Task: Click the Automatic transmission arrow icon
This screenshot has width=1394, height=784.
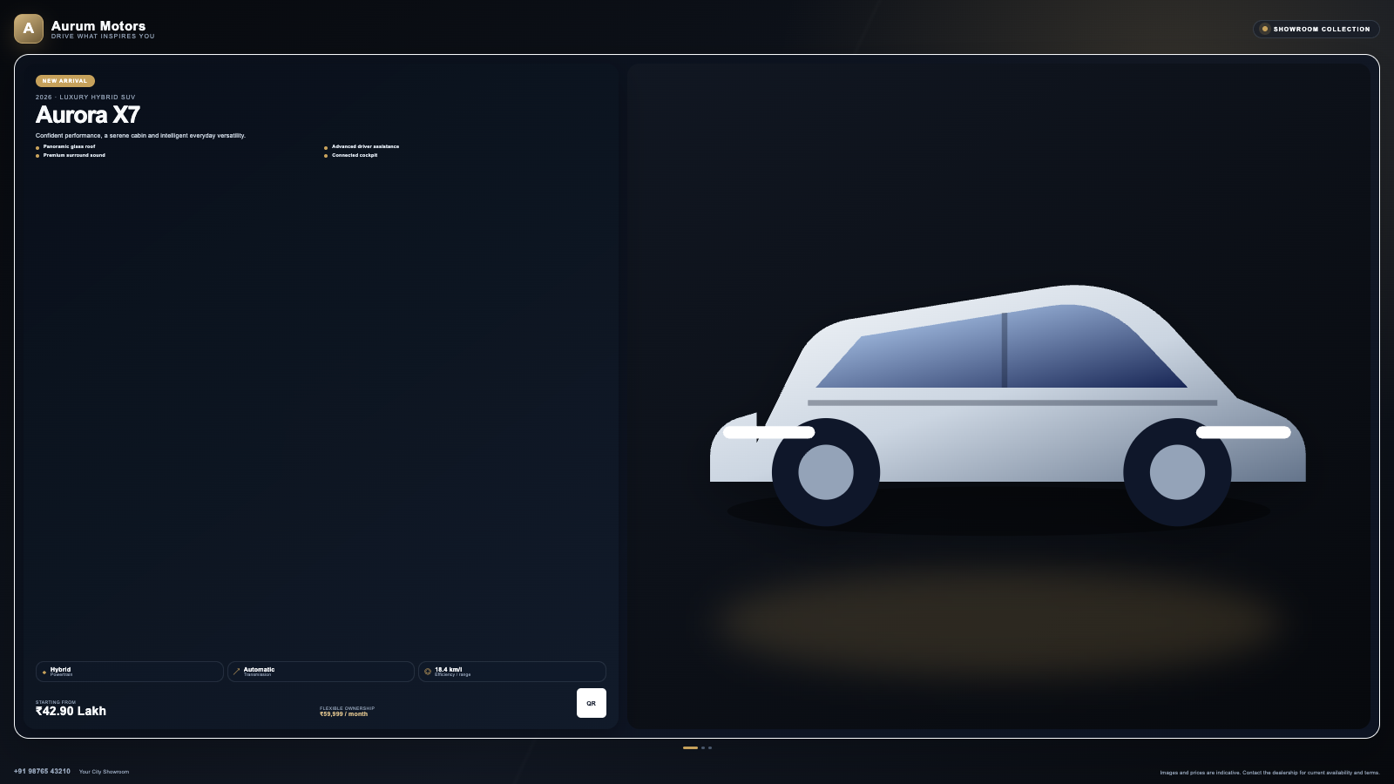Action: pyautogui.click(x=236, y=672)
